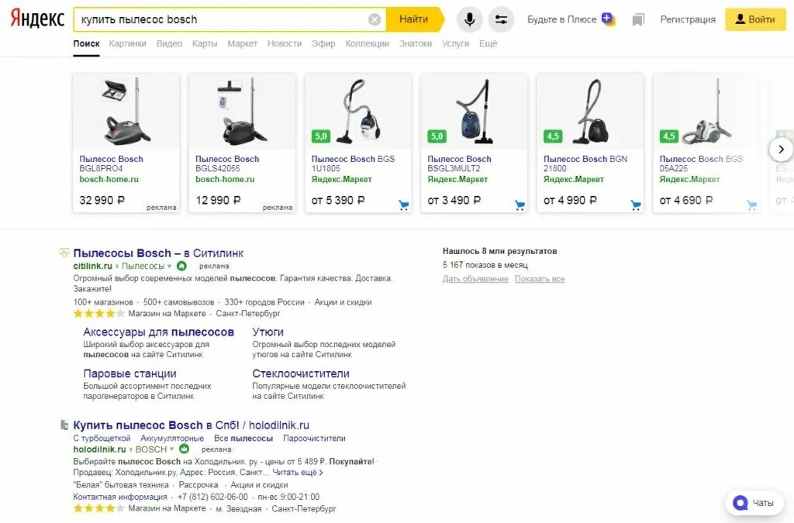Open Контактная информация link
The height and width of the screenshot is (523, 794).
coord(120,497)
